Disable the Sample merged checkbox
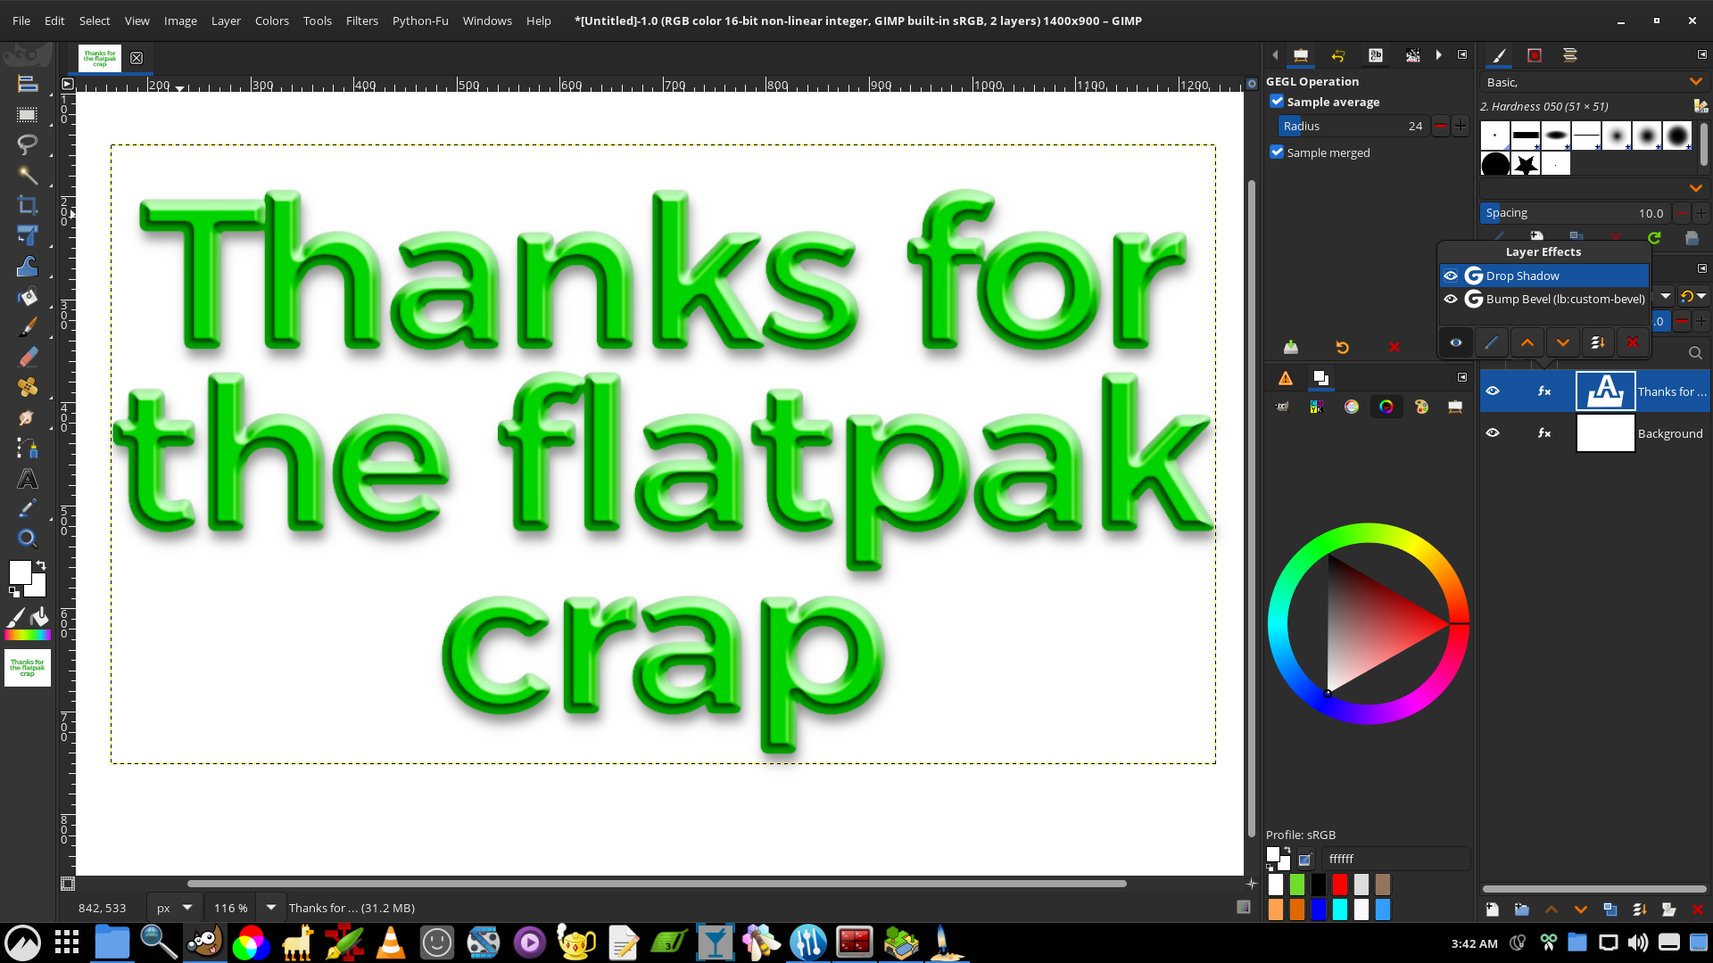Image resolution: width=1713 pixels, height=963 pixels. pos(1278,152)
